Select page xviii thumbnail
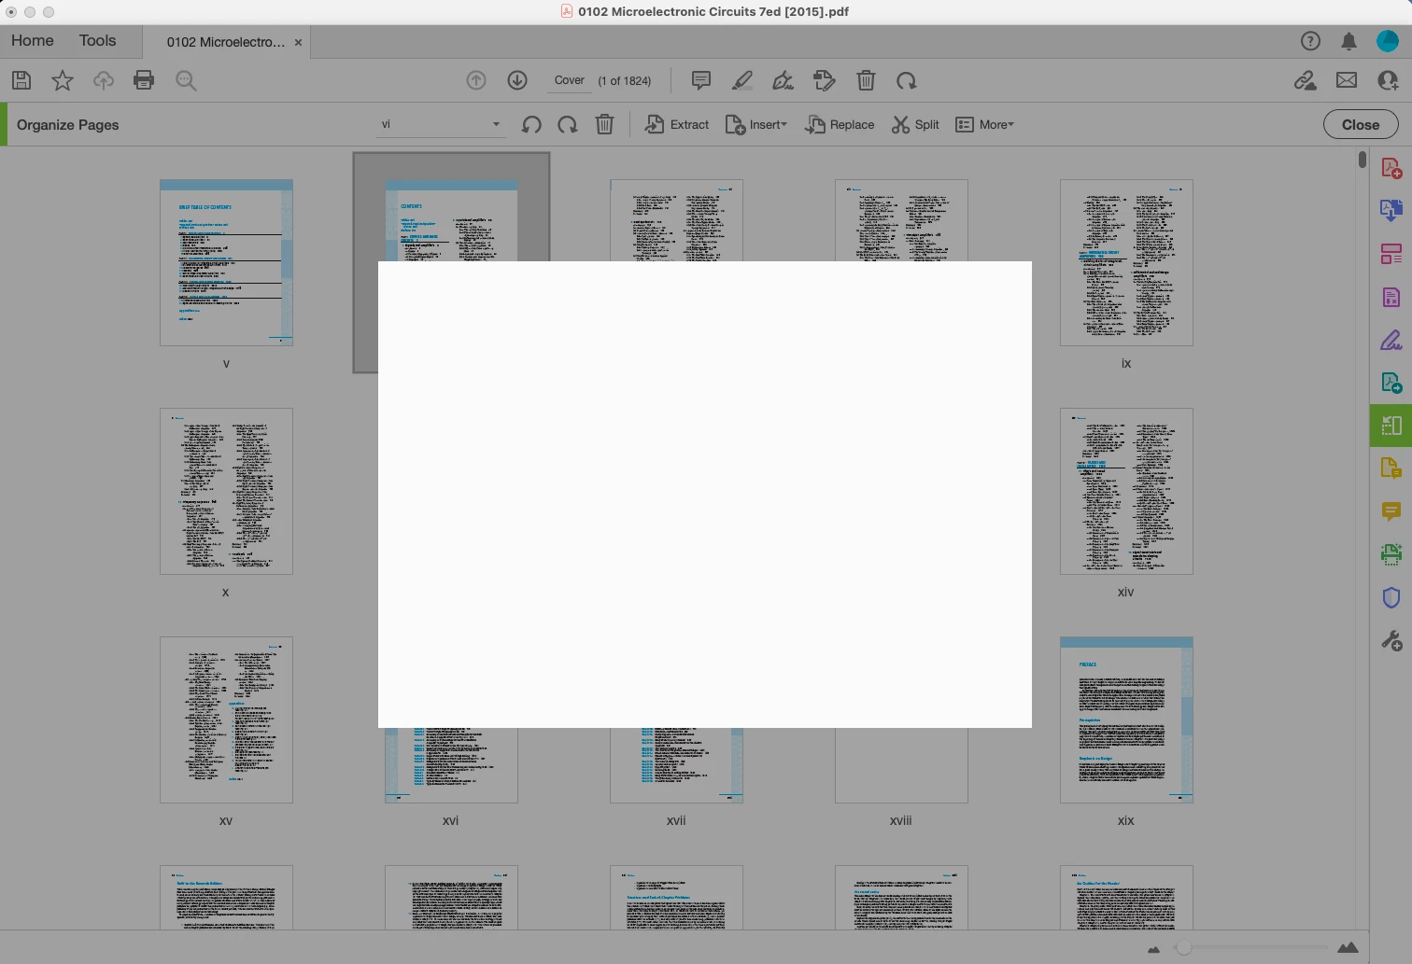This screenshot has height=964, width=1412. [x=901, y=765]
